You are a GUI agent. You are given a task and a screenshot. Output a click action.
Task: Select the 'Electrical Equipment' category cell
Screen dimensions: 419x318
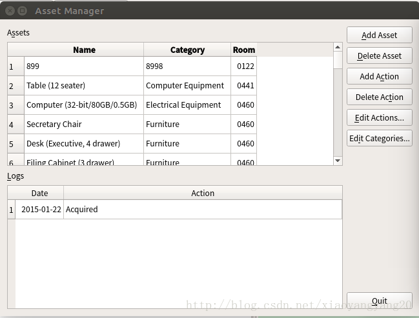coord(187,105)
